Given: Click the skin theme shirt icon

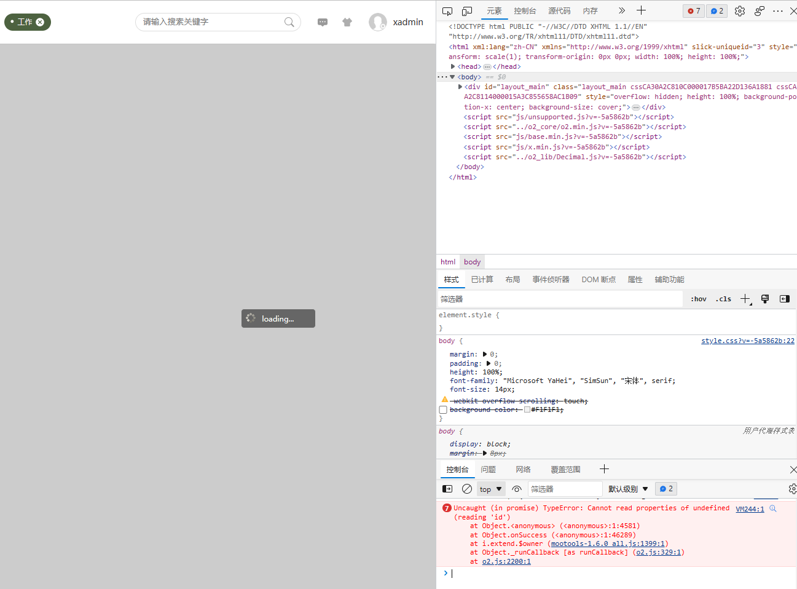Looking at the screenshot, I should (x=347, y=22).
